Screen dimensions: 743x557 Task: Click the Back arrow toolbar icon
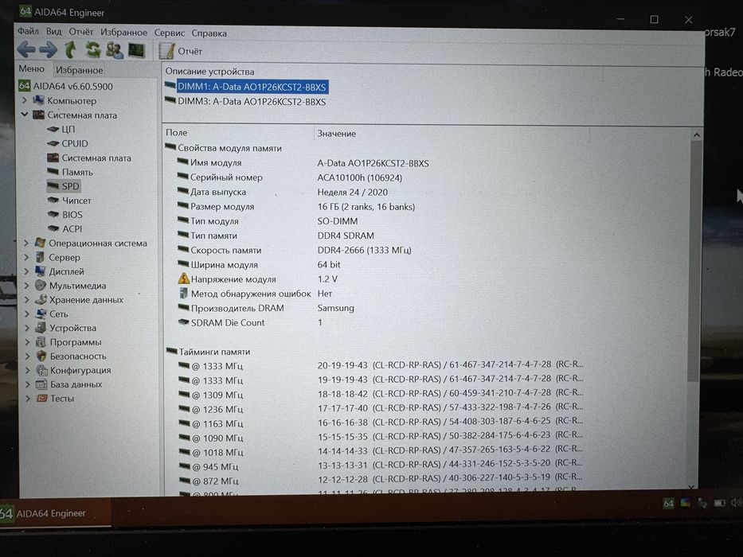pyautogui.click(x=26, y=49)
